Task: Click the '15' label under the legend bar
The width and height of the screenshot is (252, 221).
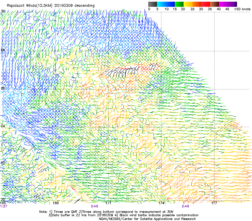Action: coord(175,9)
